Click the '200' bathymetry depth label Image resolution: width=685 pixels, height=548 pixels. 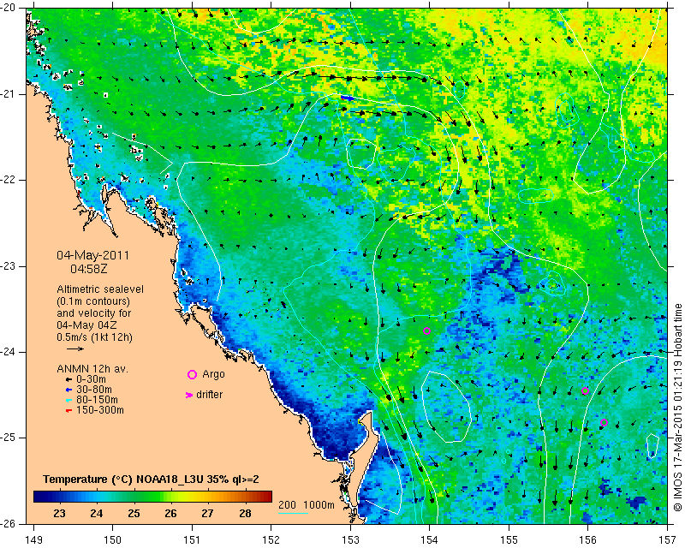[287, 505]
